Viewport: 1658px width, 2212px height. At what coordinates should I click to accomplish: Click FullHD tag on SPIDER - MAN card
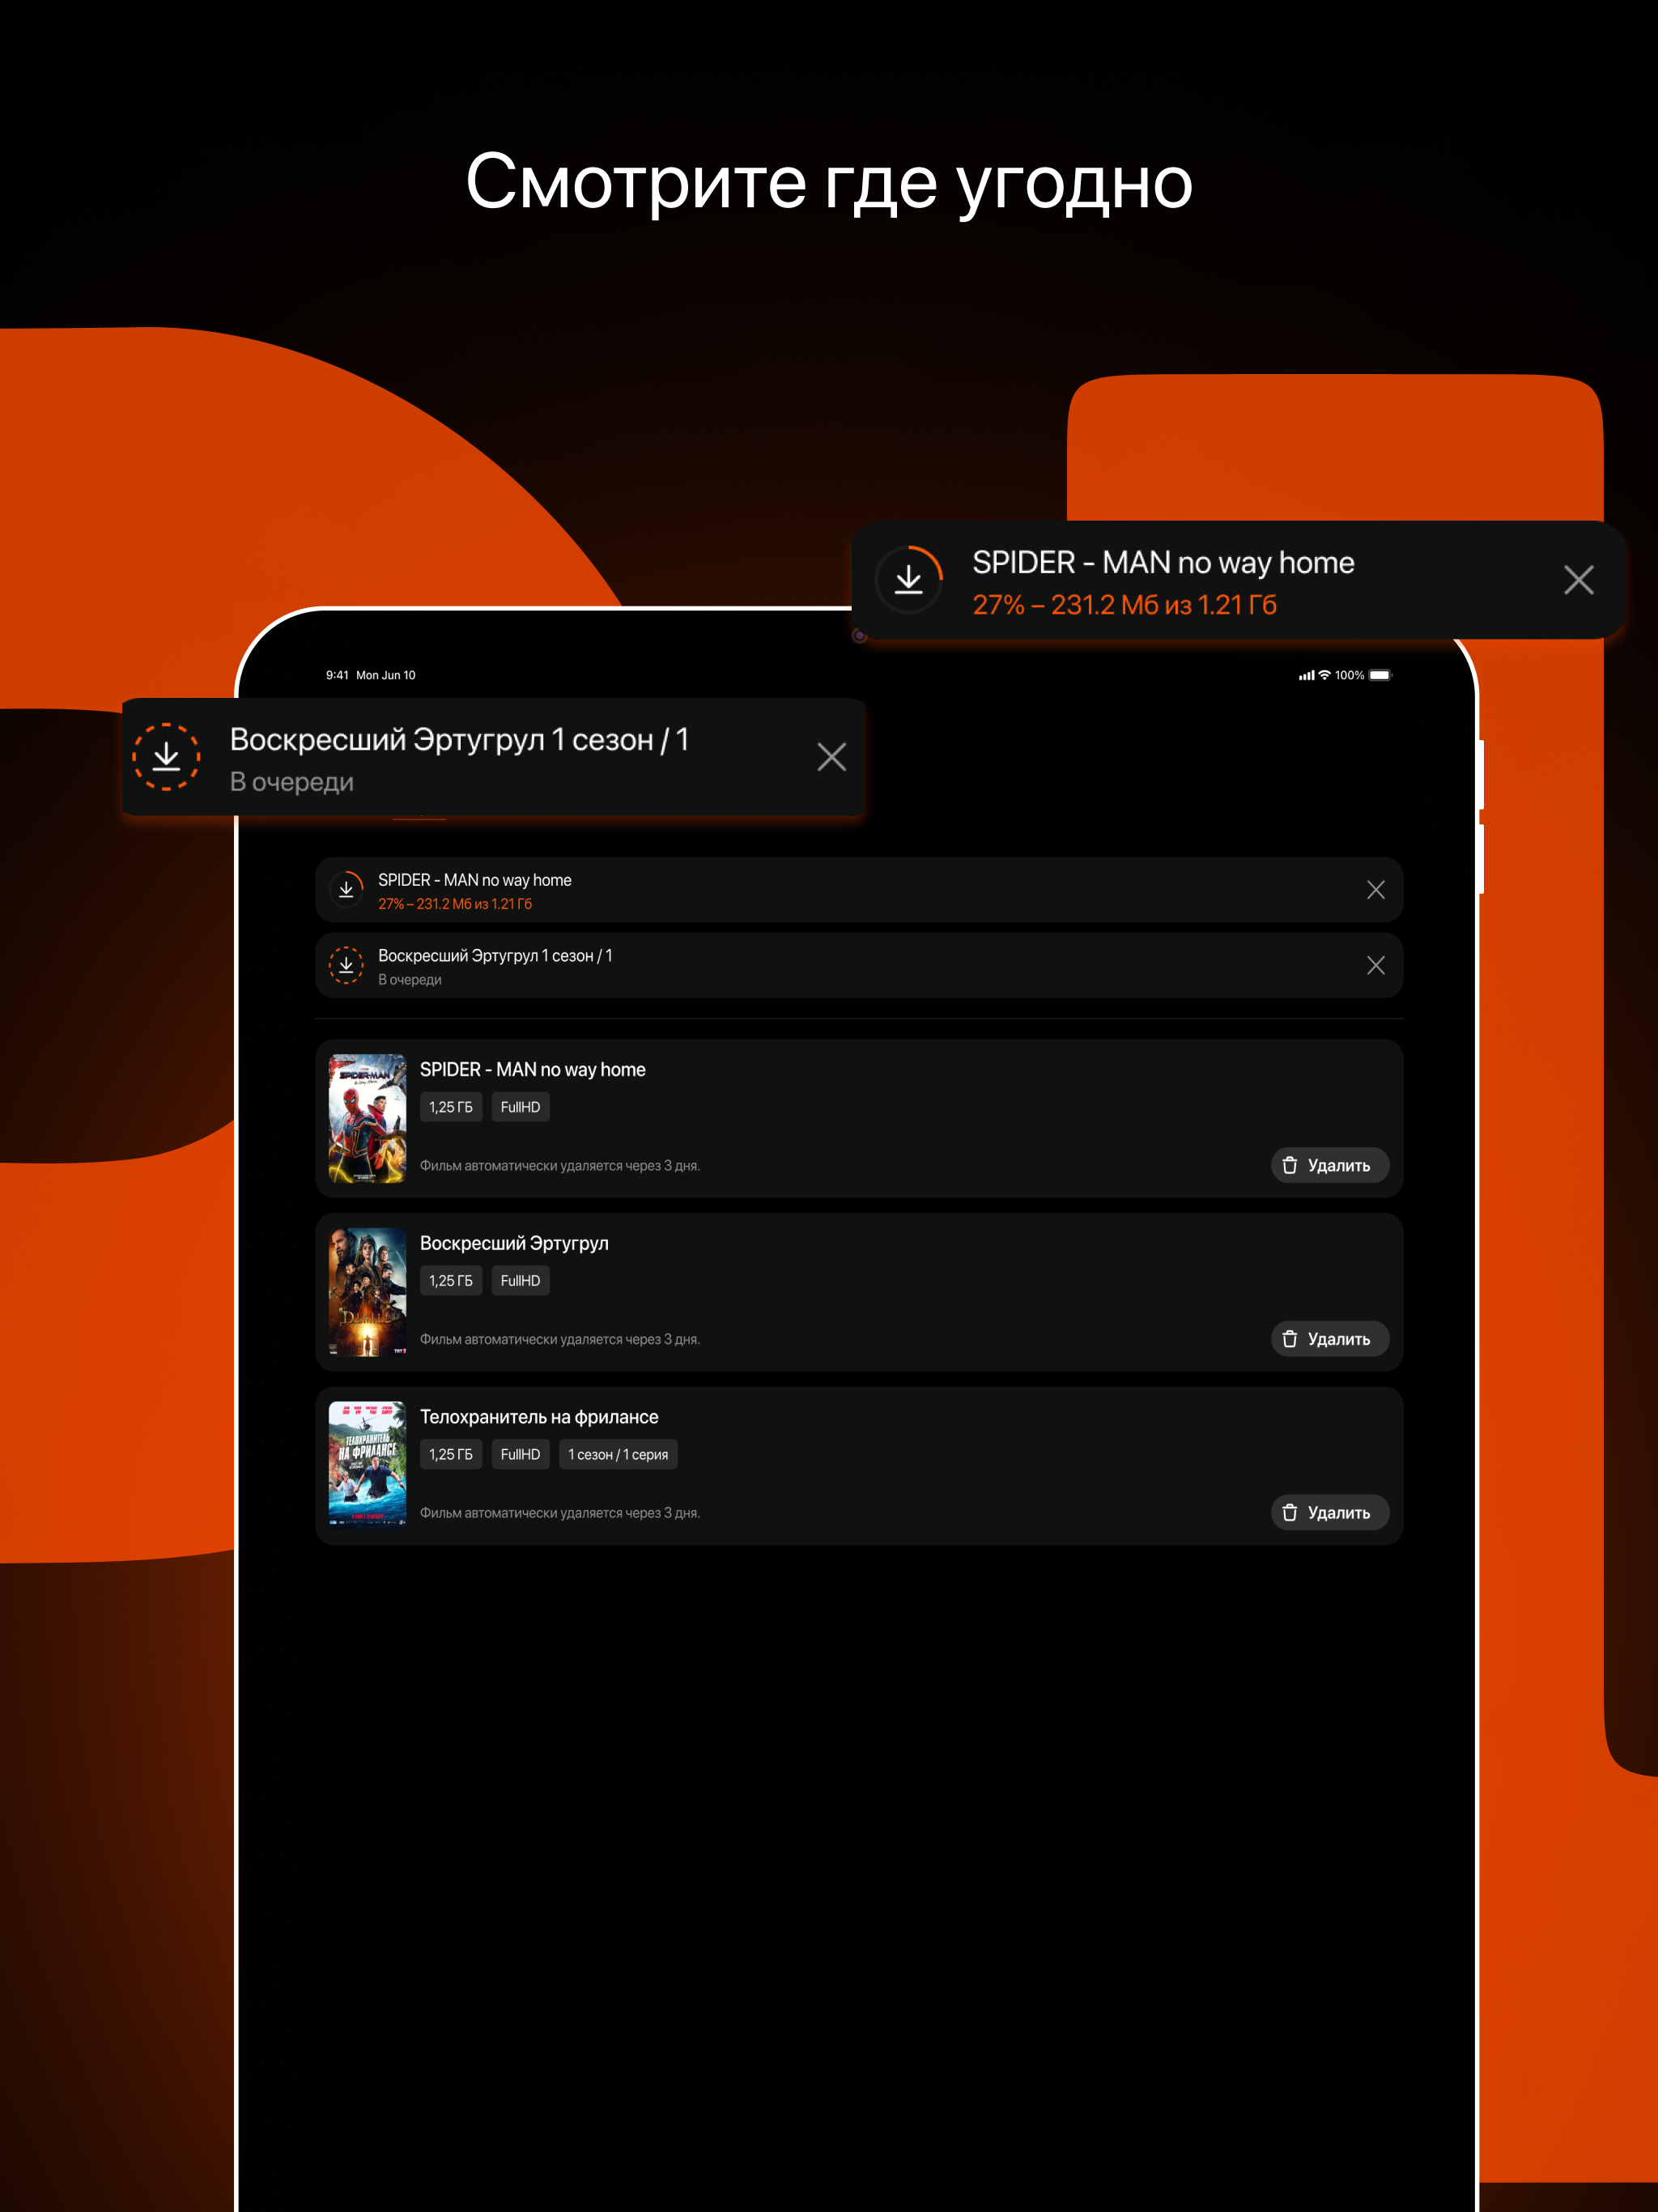(x=520, y=1107)
